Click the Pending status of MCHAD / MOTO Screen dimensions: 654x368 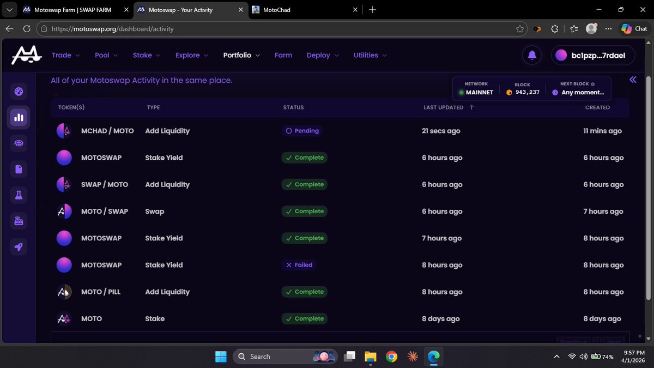coord(302,131)
